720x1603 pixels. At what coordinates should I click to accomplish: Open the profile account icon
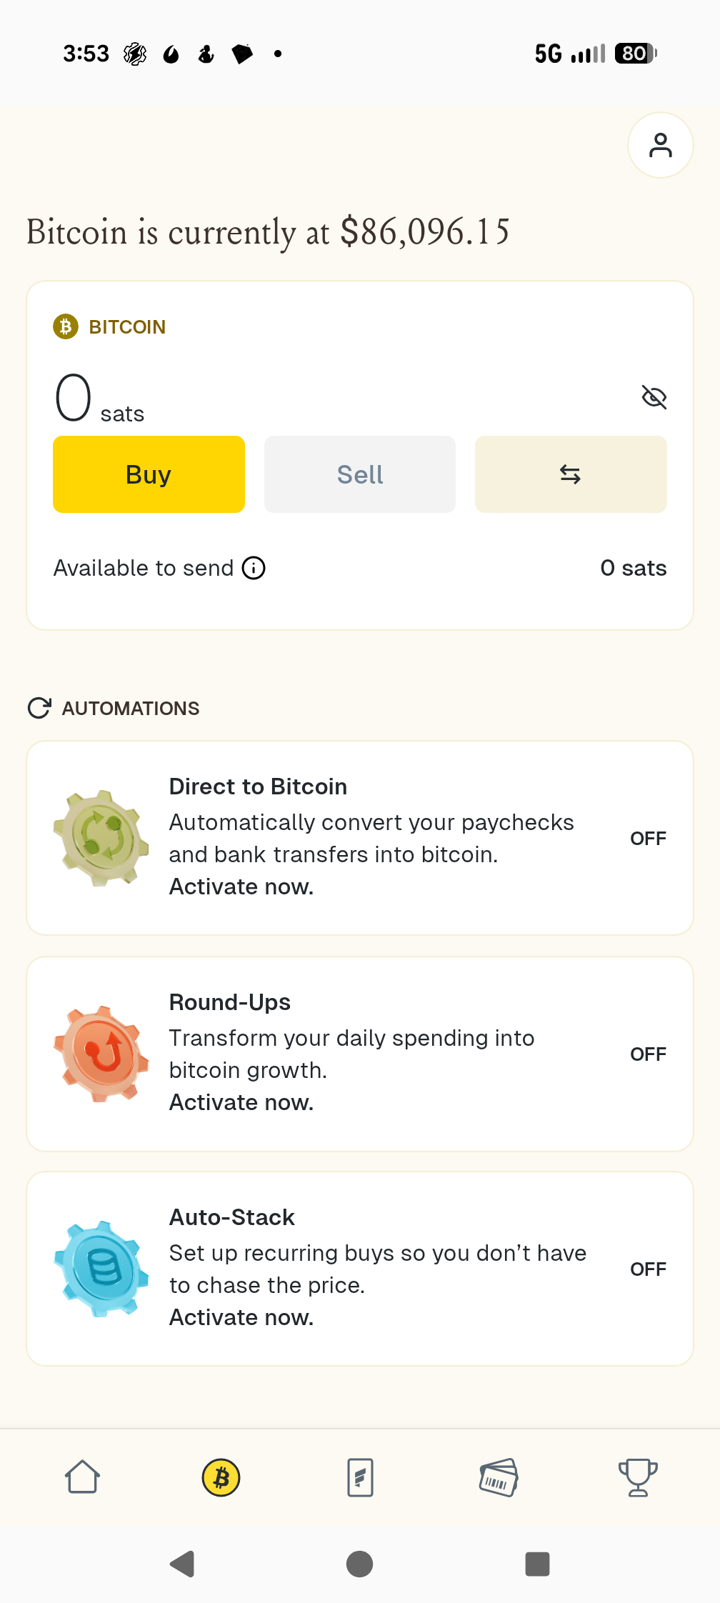tap(660, 145)
